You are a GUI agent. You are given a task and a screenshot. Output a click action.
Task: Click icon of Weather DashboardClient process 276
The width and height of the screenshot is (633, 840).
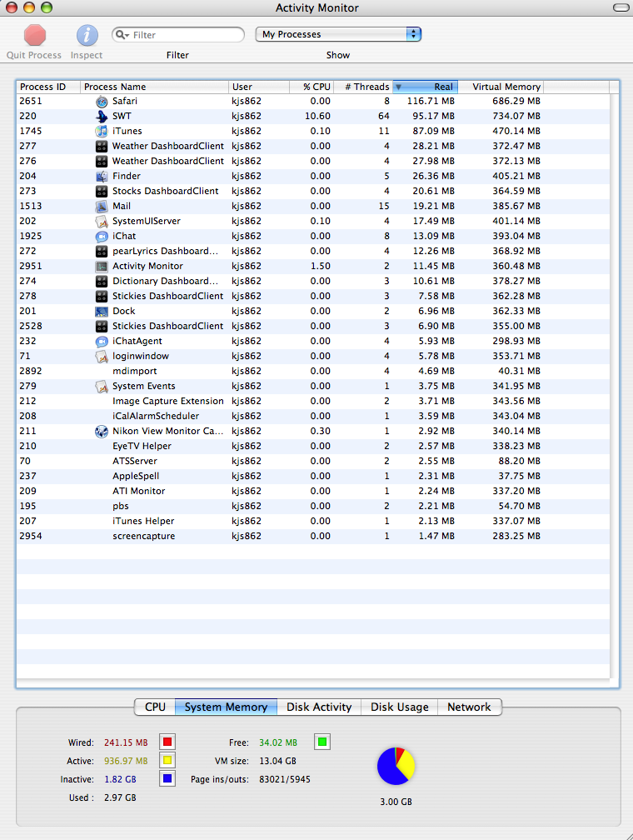(102, 162)
